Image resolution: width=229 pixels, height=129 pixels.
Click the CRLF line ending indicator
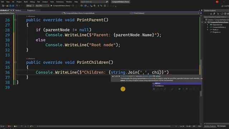click(x=199, y=126)
